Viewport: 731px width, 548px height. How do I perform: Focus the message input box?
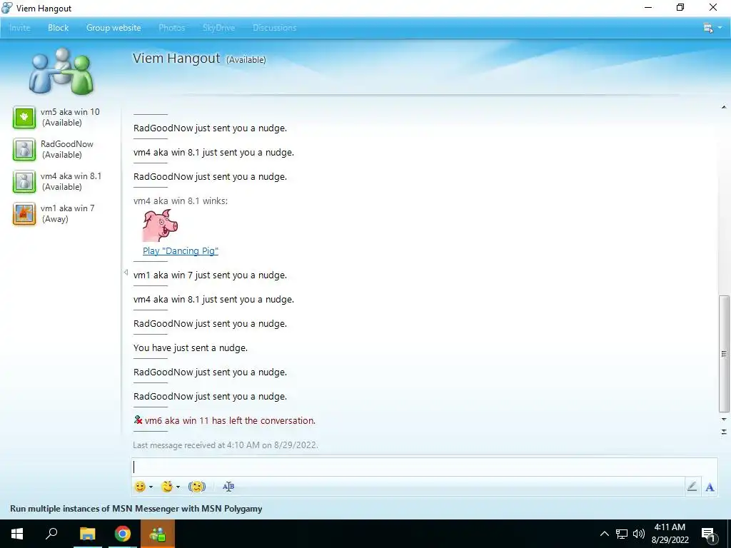424,467
